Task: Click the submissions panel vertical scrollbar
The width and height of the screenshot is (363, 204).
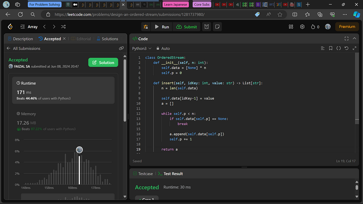Action: [x=125, y=91]
